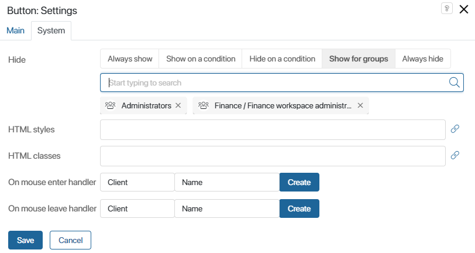Click the search magnifier icon
This screenshot has width=475, height=253.
click(455, 83)
